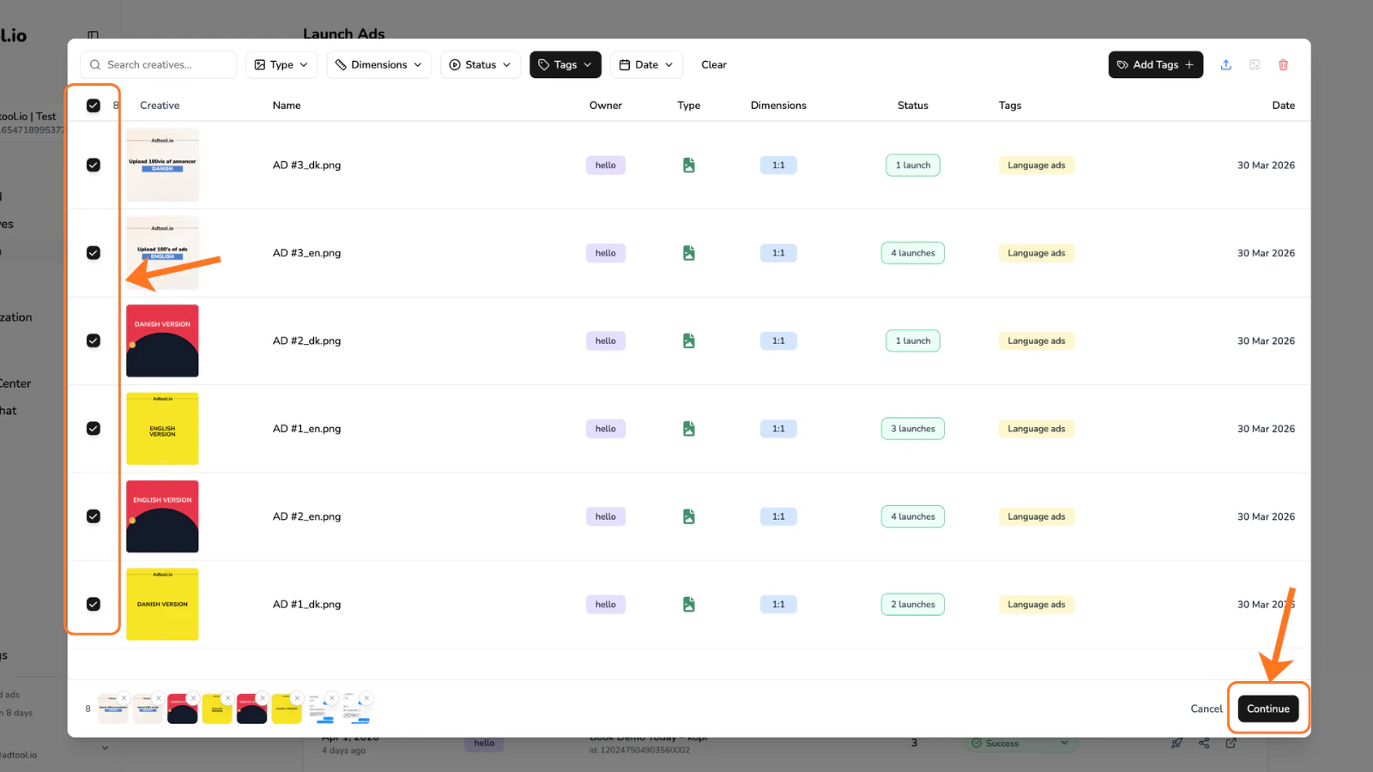Click the image file icon for AD #2_en.png

(688, 516)
